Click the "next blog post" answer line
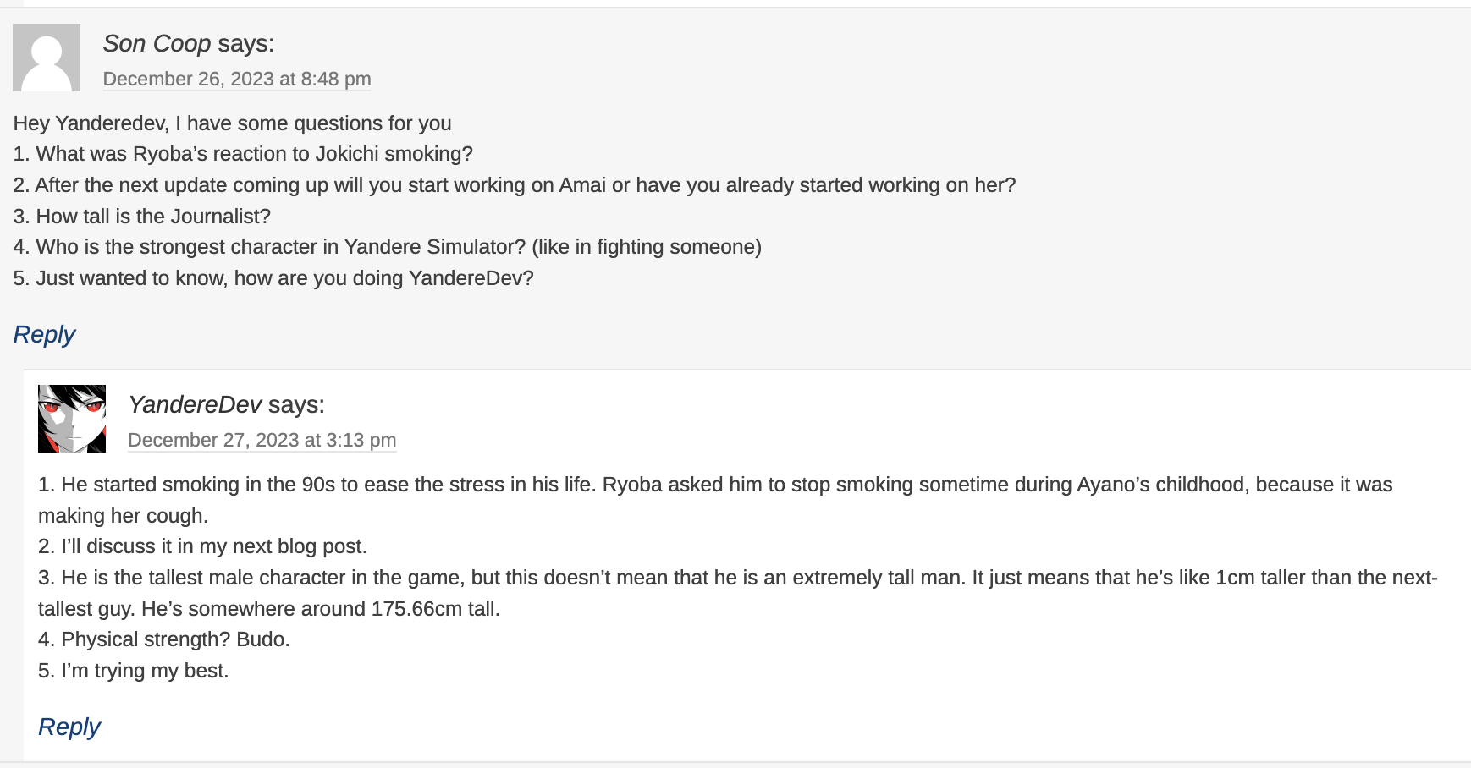Screen dimensions: 1471x768 coord(202,546)
